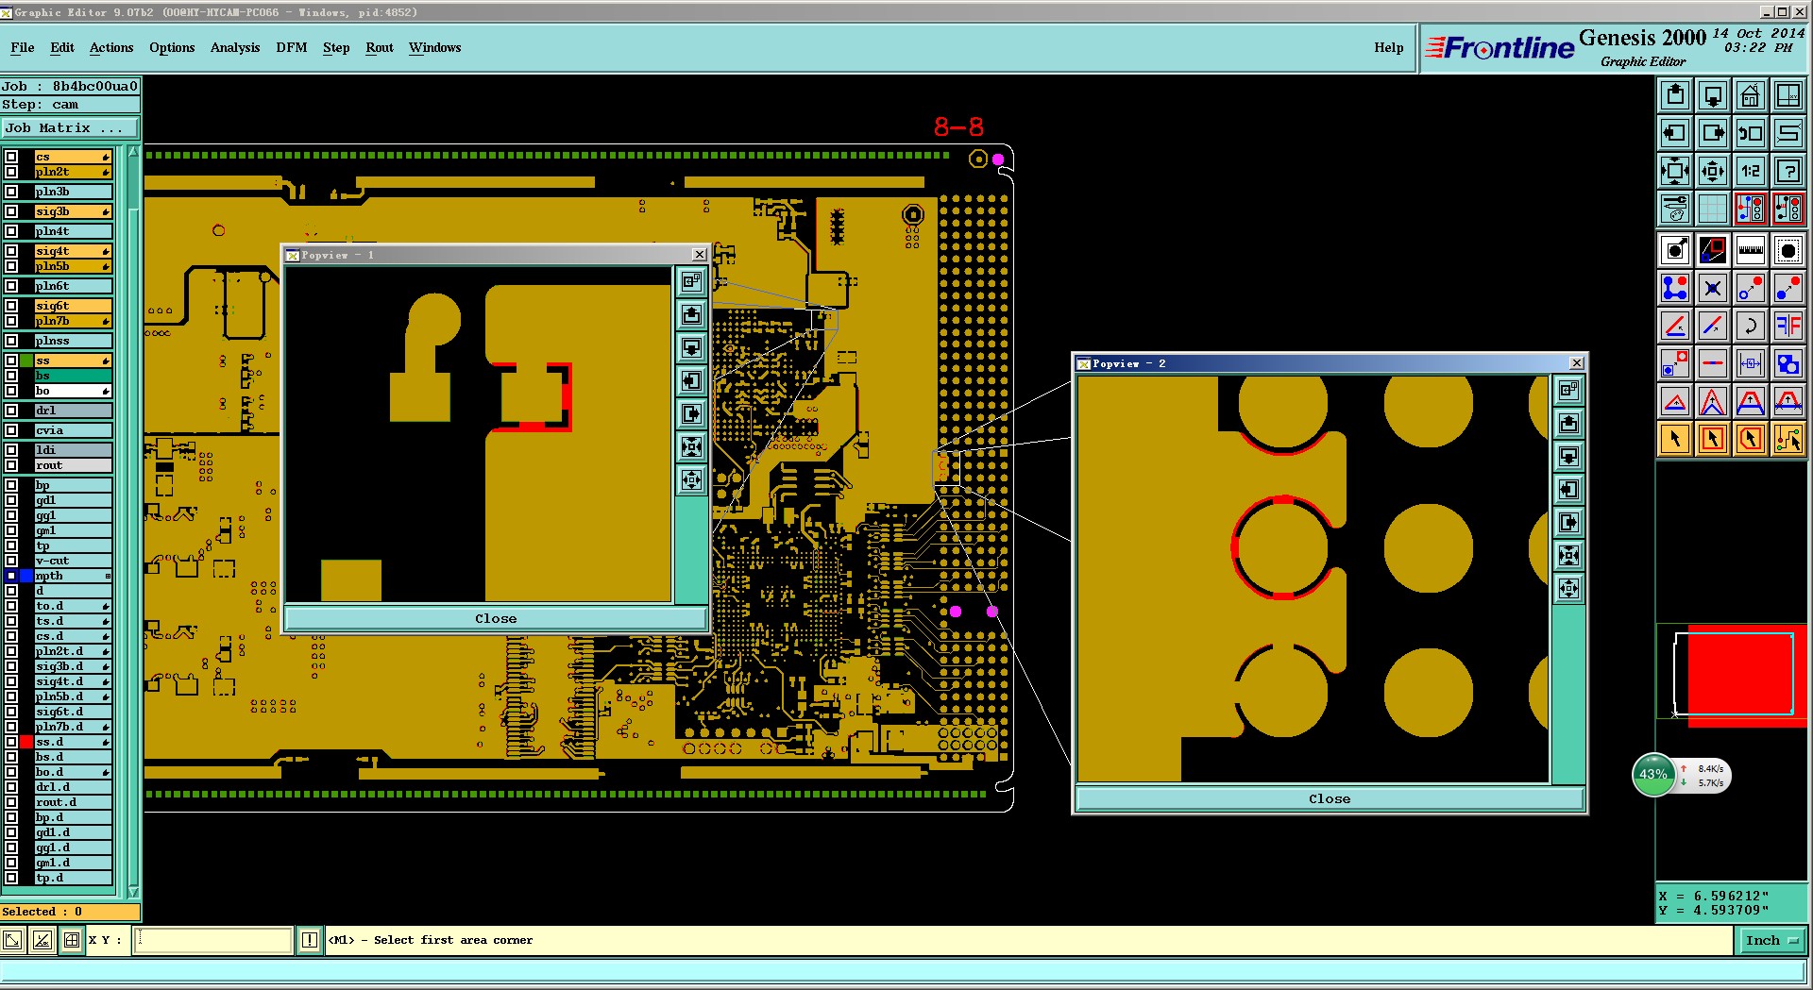Viewport: 1813px width, 990px height.
Task: Open the Analysis menu
Action: coord(235,47)
